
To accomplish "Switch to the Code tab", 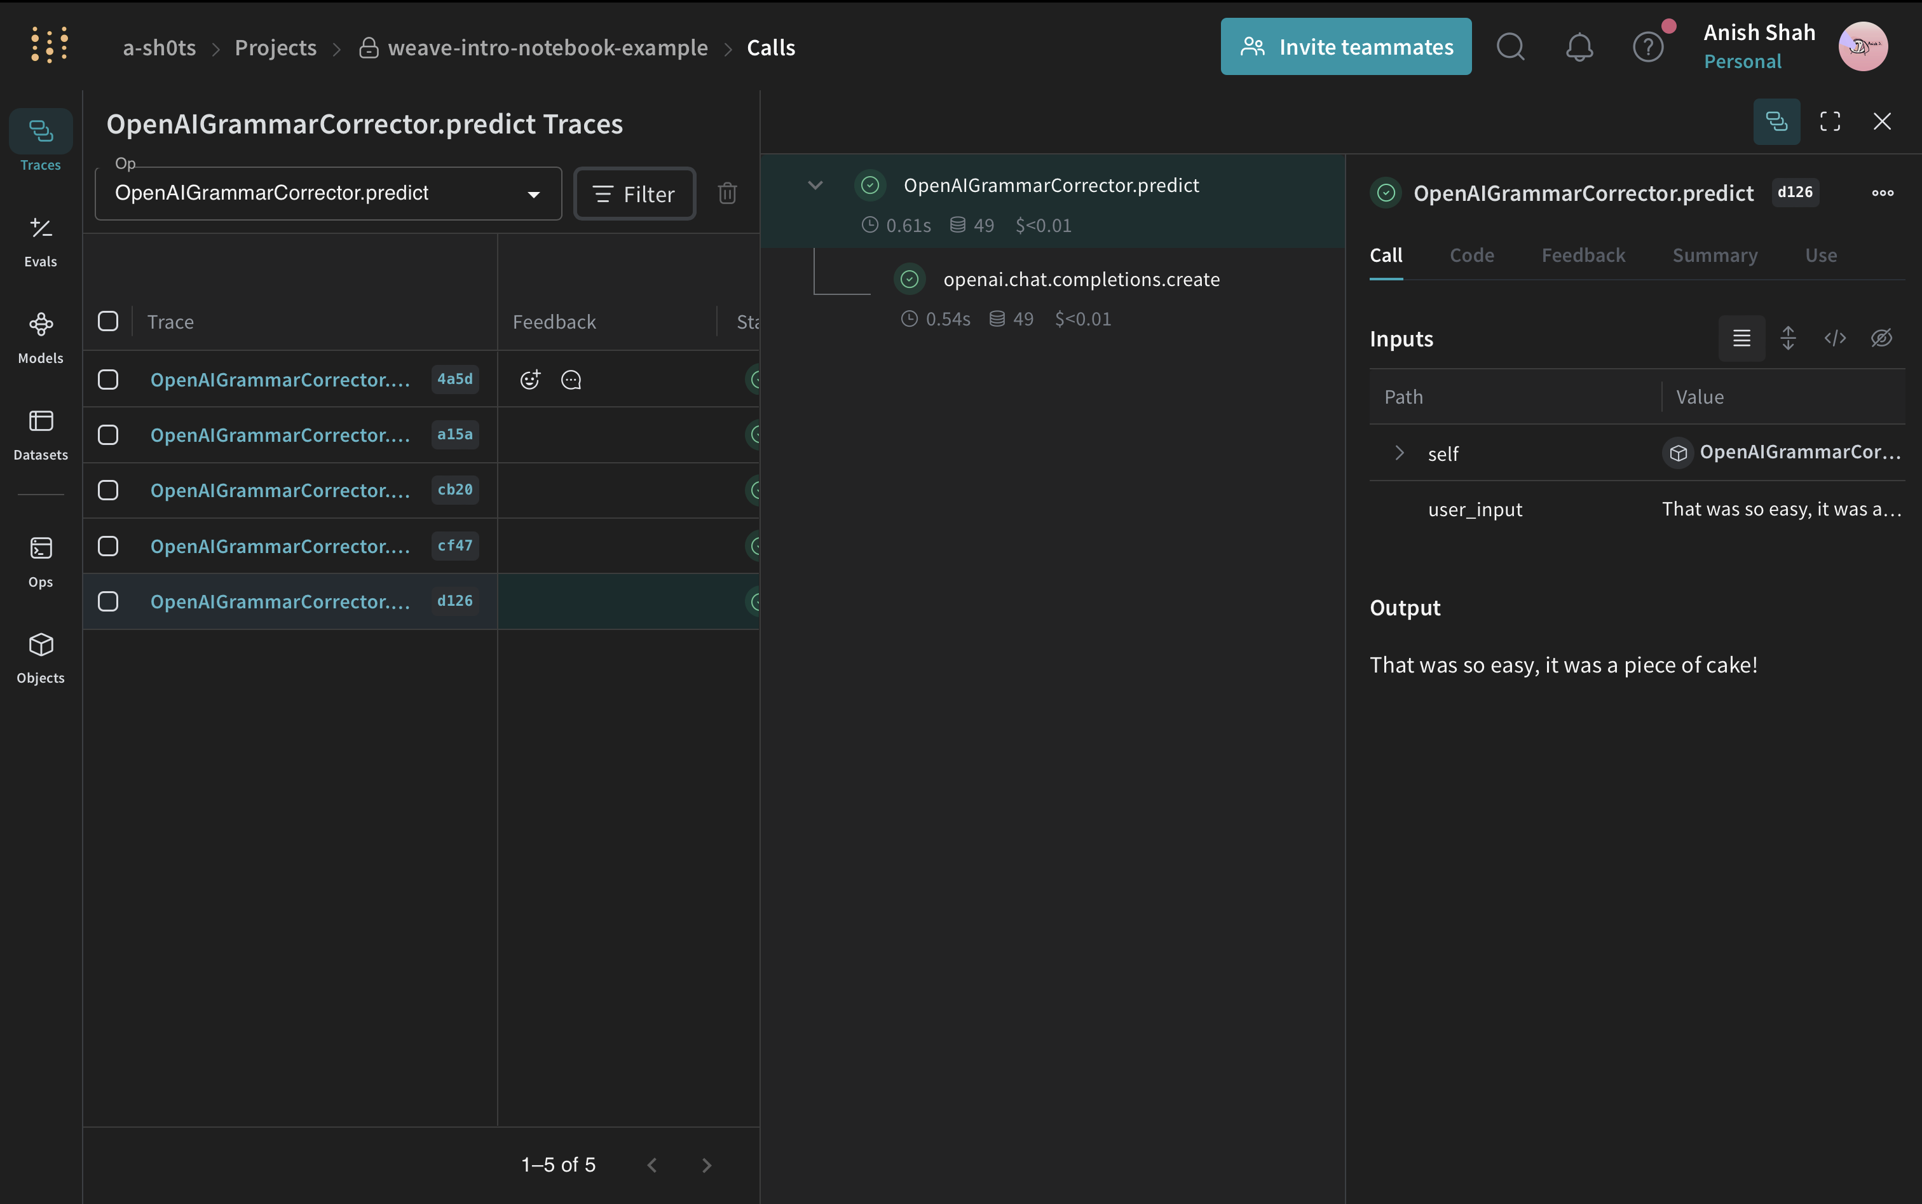I will [x=1471, y=256].
